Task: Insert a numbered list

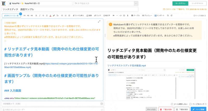Action: click(66, 16)
